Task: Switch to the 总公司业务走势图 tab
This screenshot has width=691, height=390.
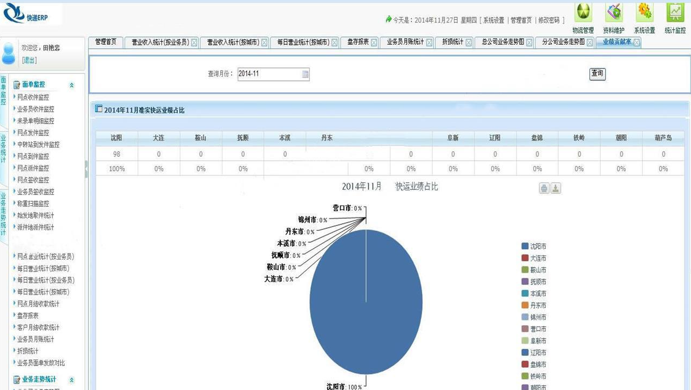Action: 503,42
